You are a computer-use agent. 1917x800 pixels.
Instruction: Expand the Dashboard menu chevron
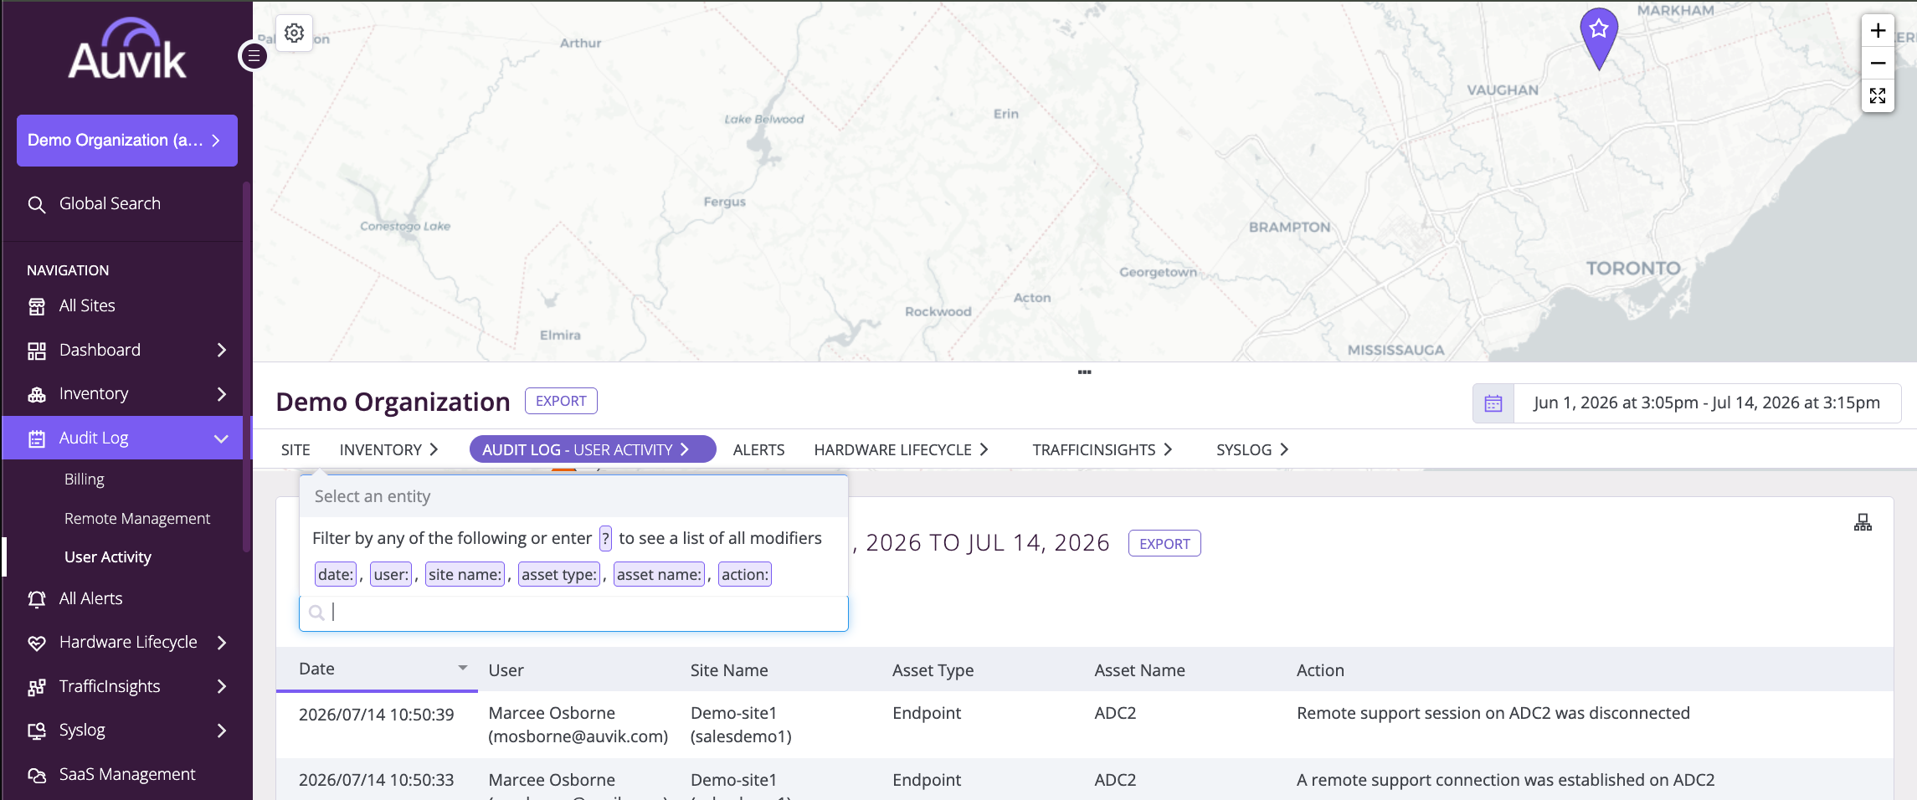(222, 350)
